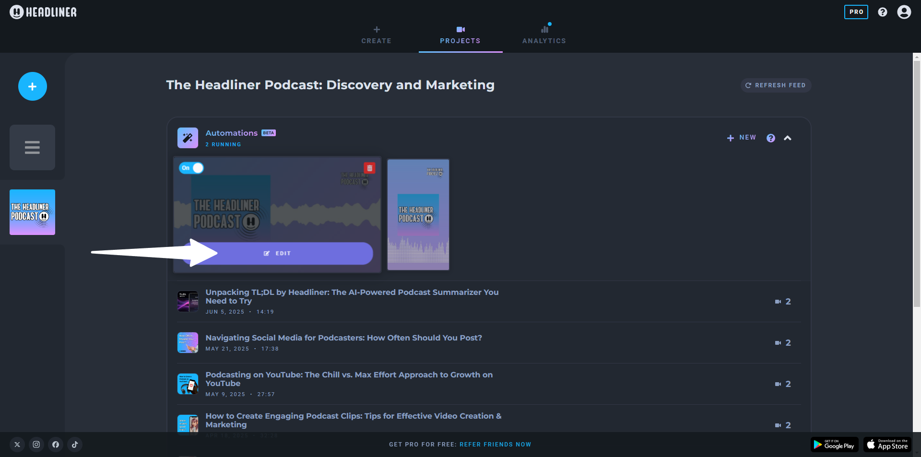Toggle the automation On switch off
Screen dimensions: 921x457
coord(191,168)
